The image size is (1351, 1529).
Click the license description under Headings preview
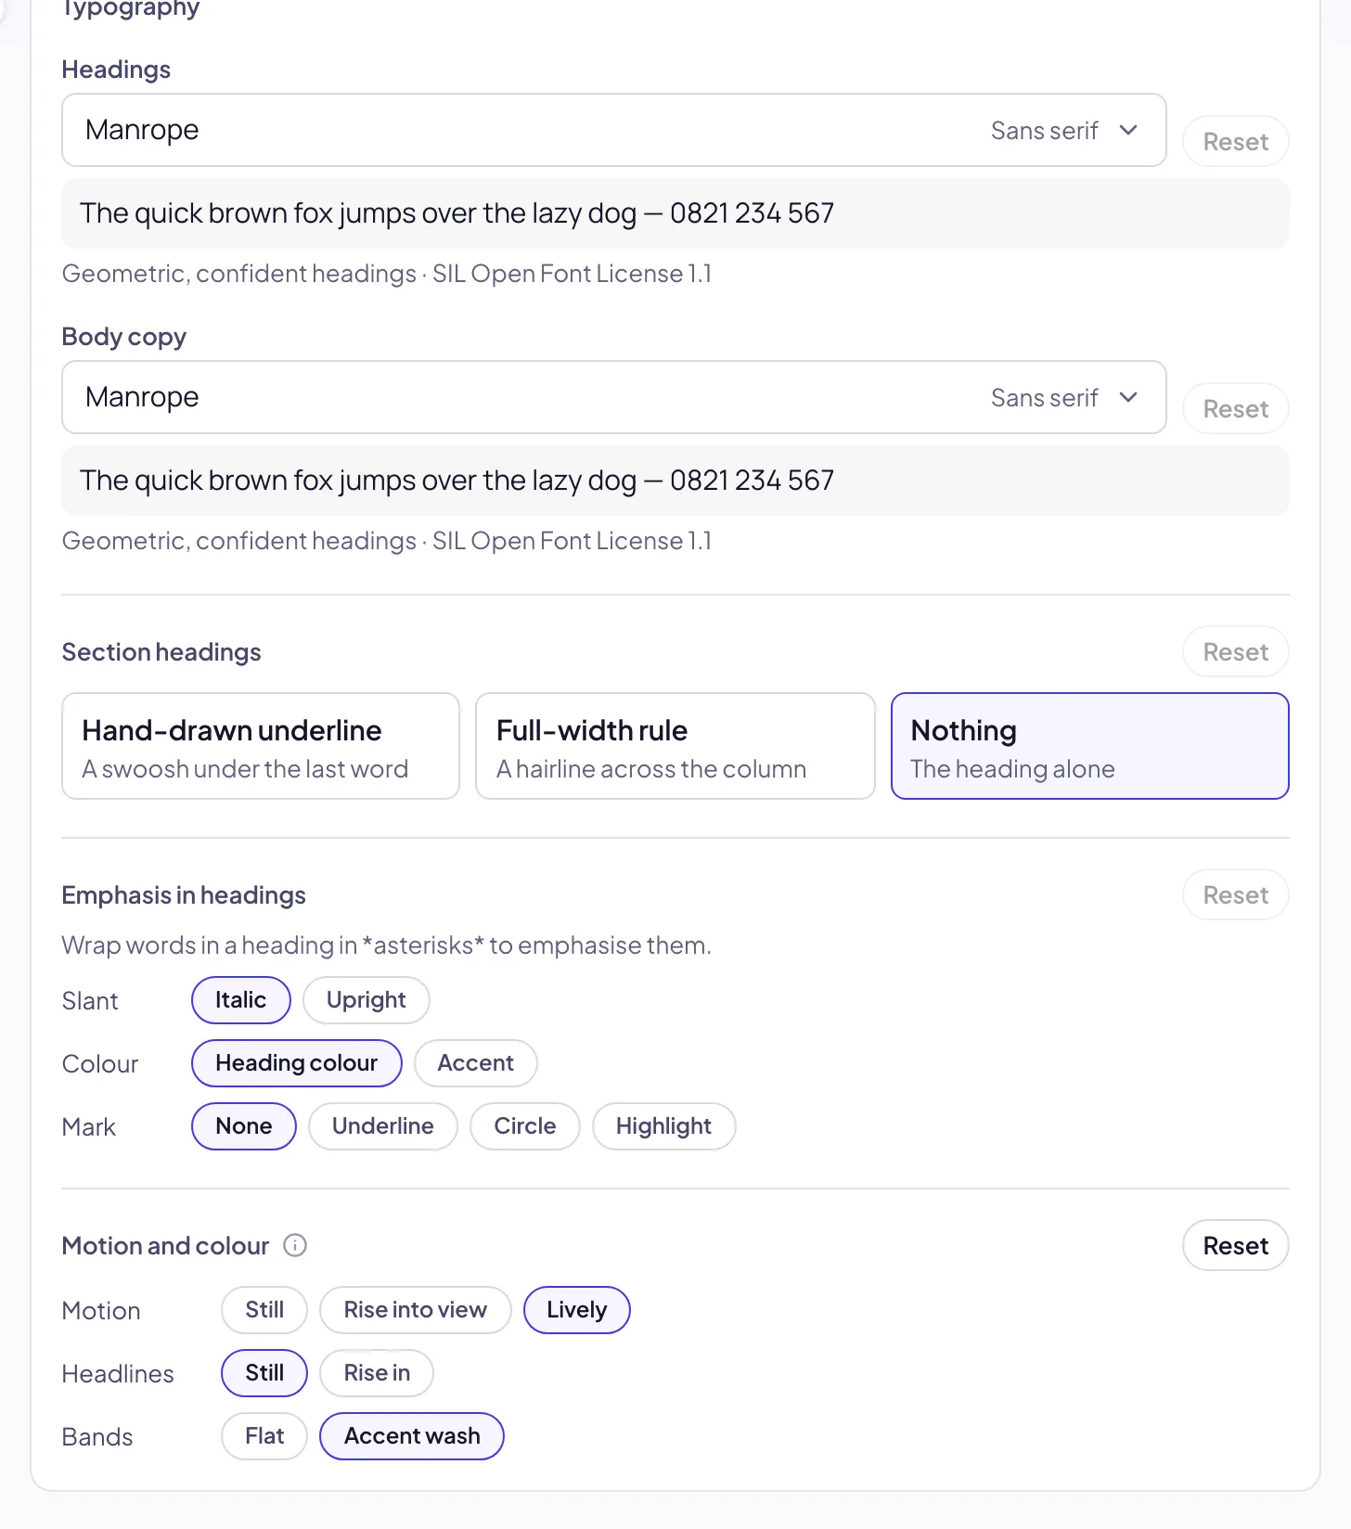coord(386,274)
